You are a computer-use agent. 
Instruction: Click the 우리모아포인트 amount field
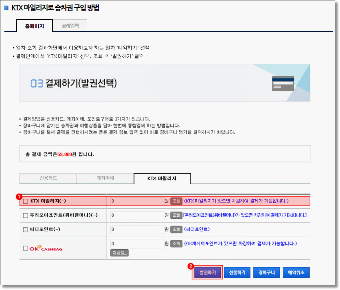coord(137,215)
